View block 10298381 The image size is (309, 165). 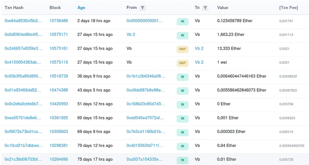[59, 145]
